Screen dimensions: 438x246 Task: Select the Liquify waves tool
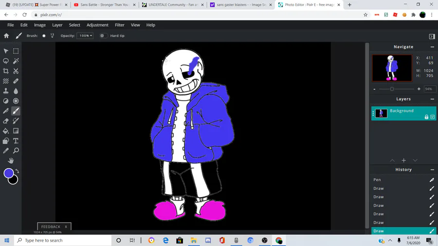pos(6,81)
